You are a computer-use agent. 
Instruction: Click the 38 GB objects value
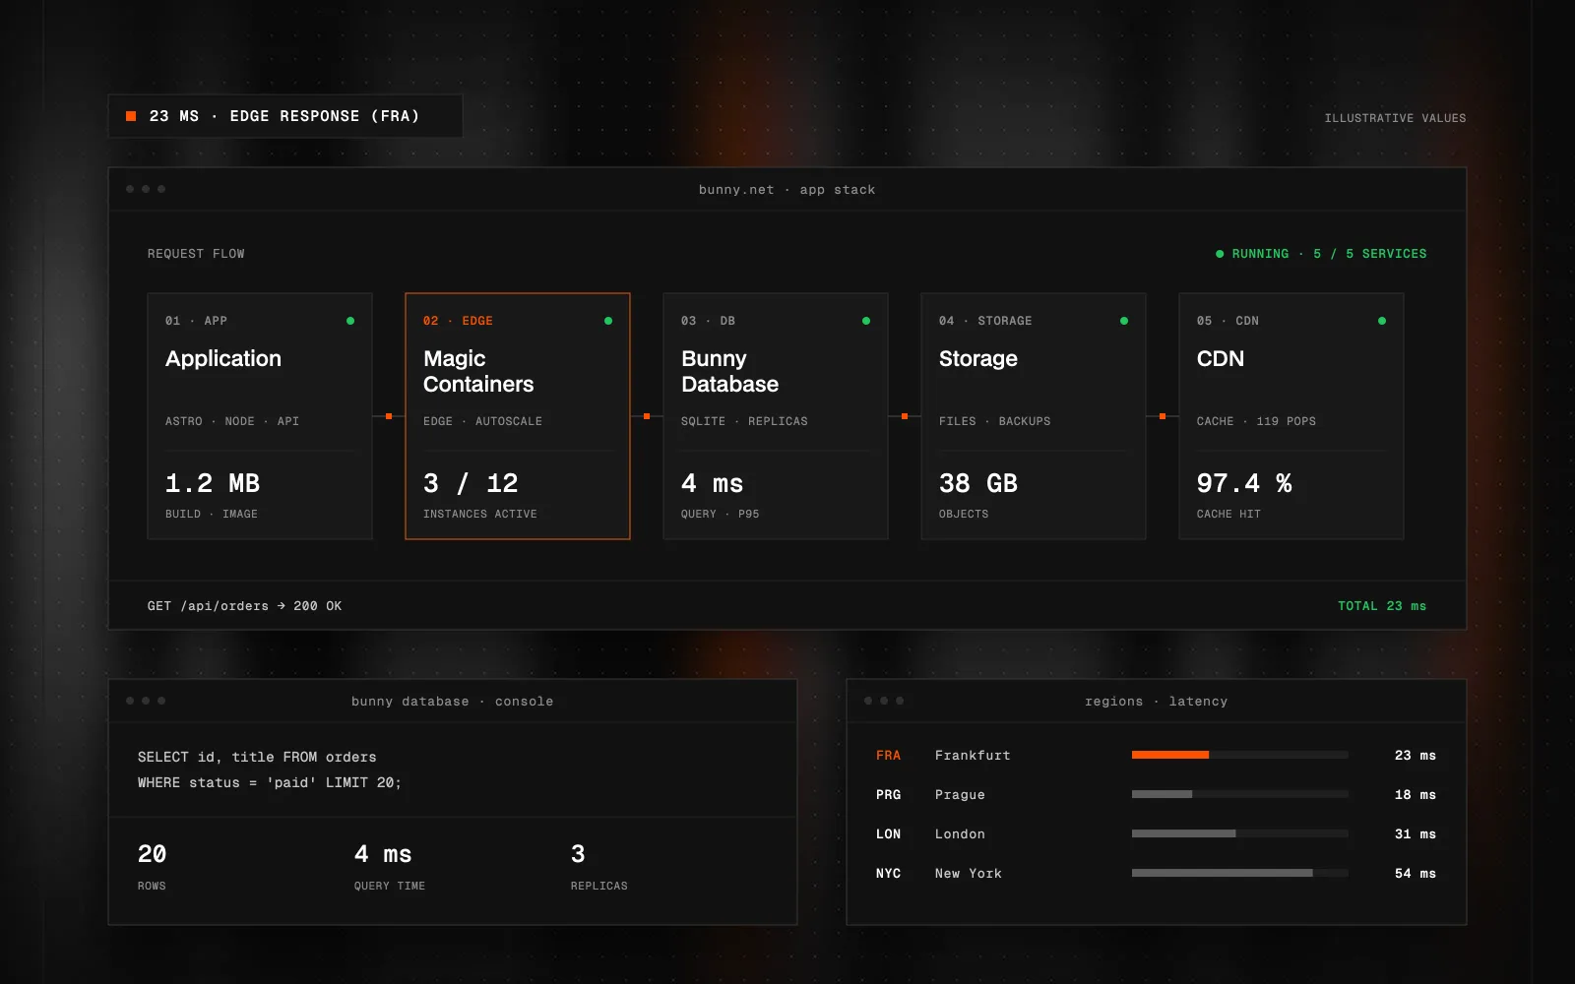978,483
